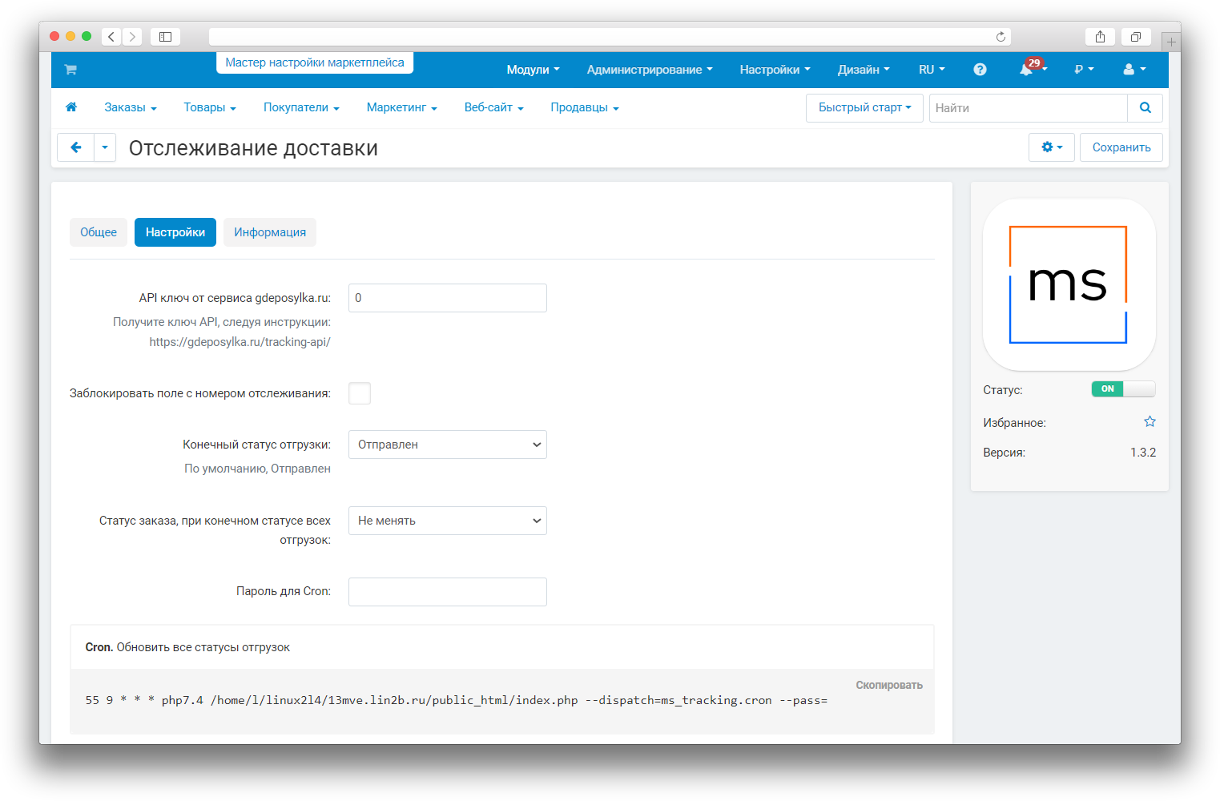Screen dimensions: 1220x801
Task: Open the 'Модули' top menu
Action: point(533,70)
